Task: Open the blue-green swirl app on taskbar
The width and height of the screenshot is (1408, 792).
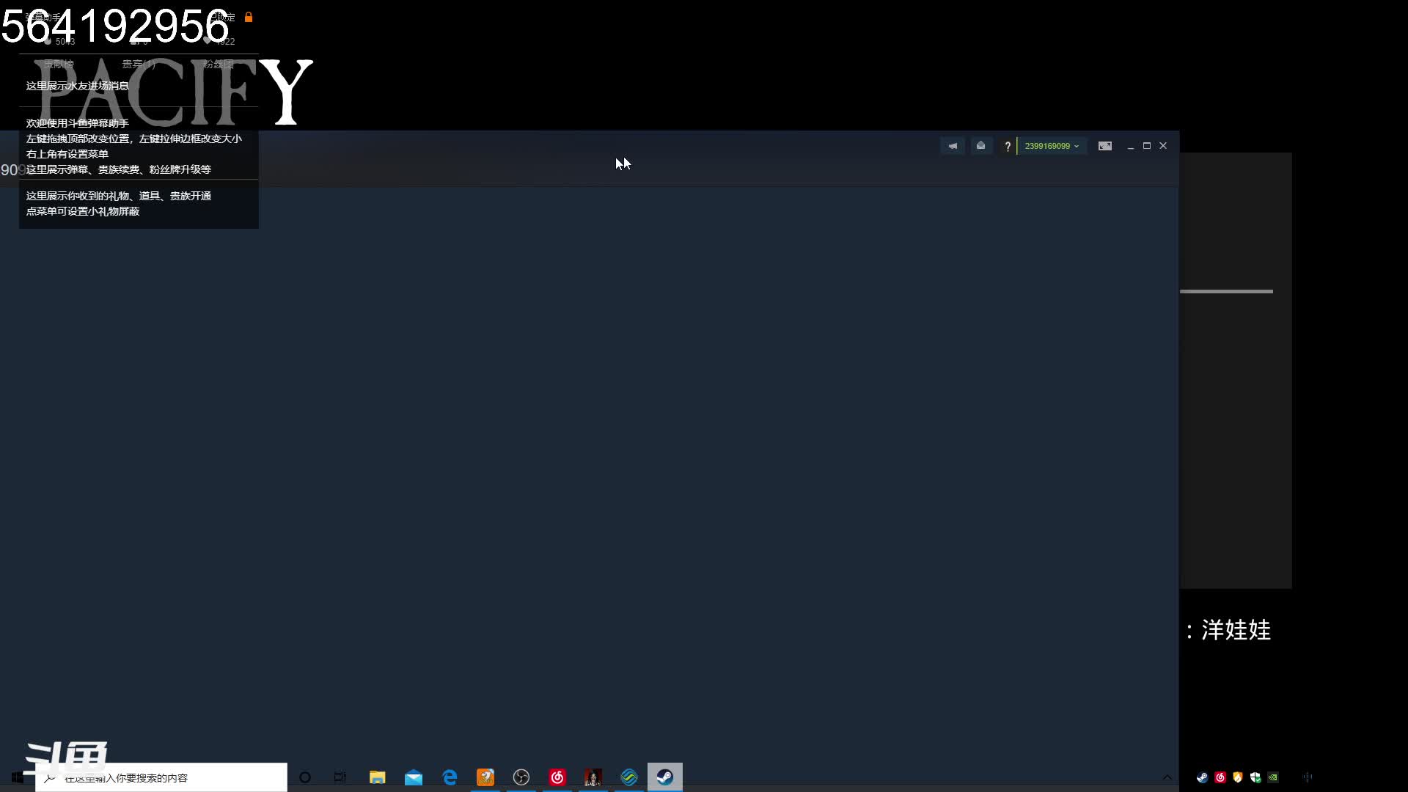Action: (629, 777)
